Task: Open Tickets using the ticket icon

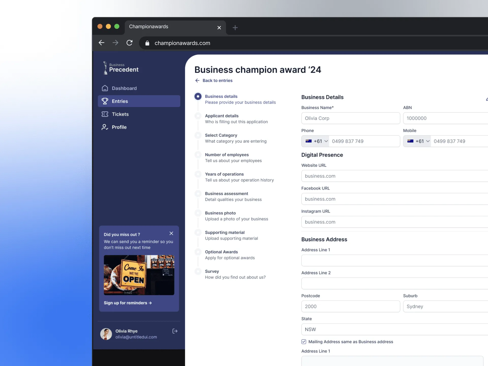Action: [105, 114]
